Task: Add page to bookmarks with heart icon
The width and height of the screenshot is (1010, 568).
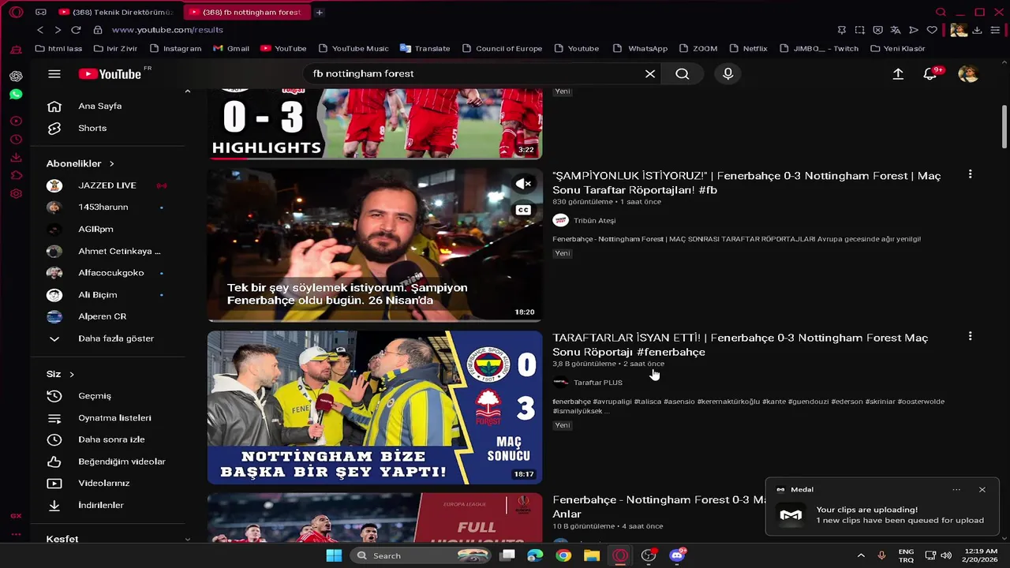Action: click(x=932, y=30)
